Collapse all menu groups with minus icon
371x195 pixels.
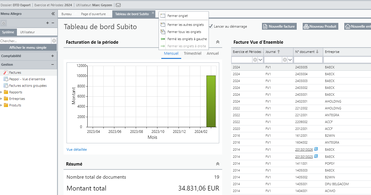tap(53, 23)
